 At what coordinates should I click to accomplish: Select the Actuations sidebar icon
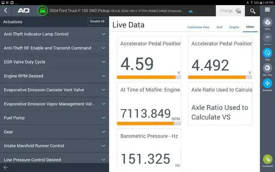tap(267, 83)
